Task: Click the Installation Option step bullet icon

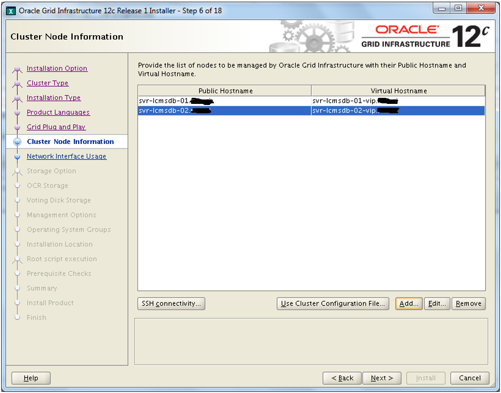Action: 18,69
